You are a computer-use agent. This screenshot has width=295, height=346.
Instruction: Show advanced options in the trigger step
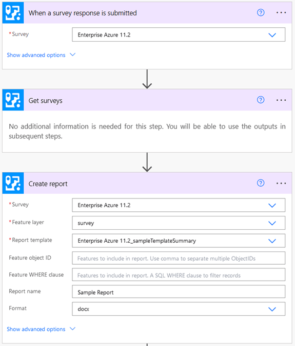point(41,55)
